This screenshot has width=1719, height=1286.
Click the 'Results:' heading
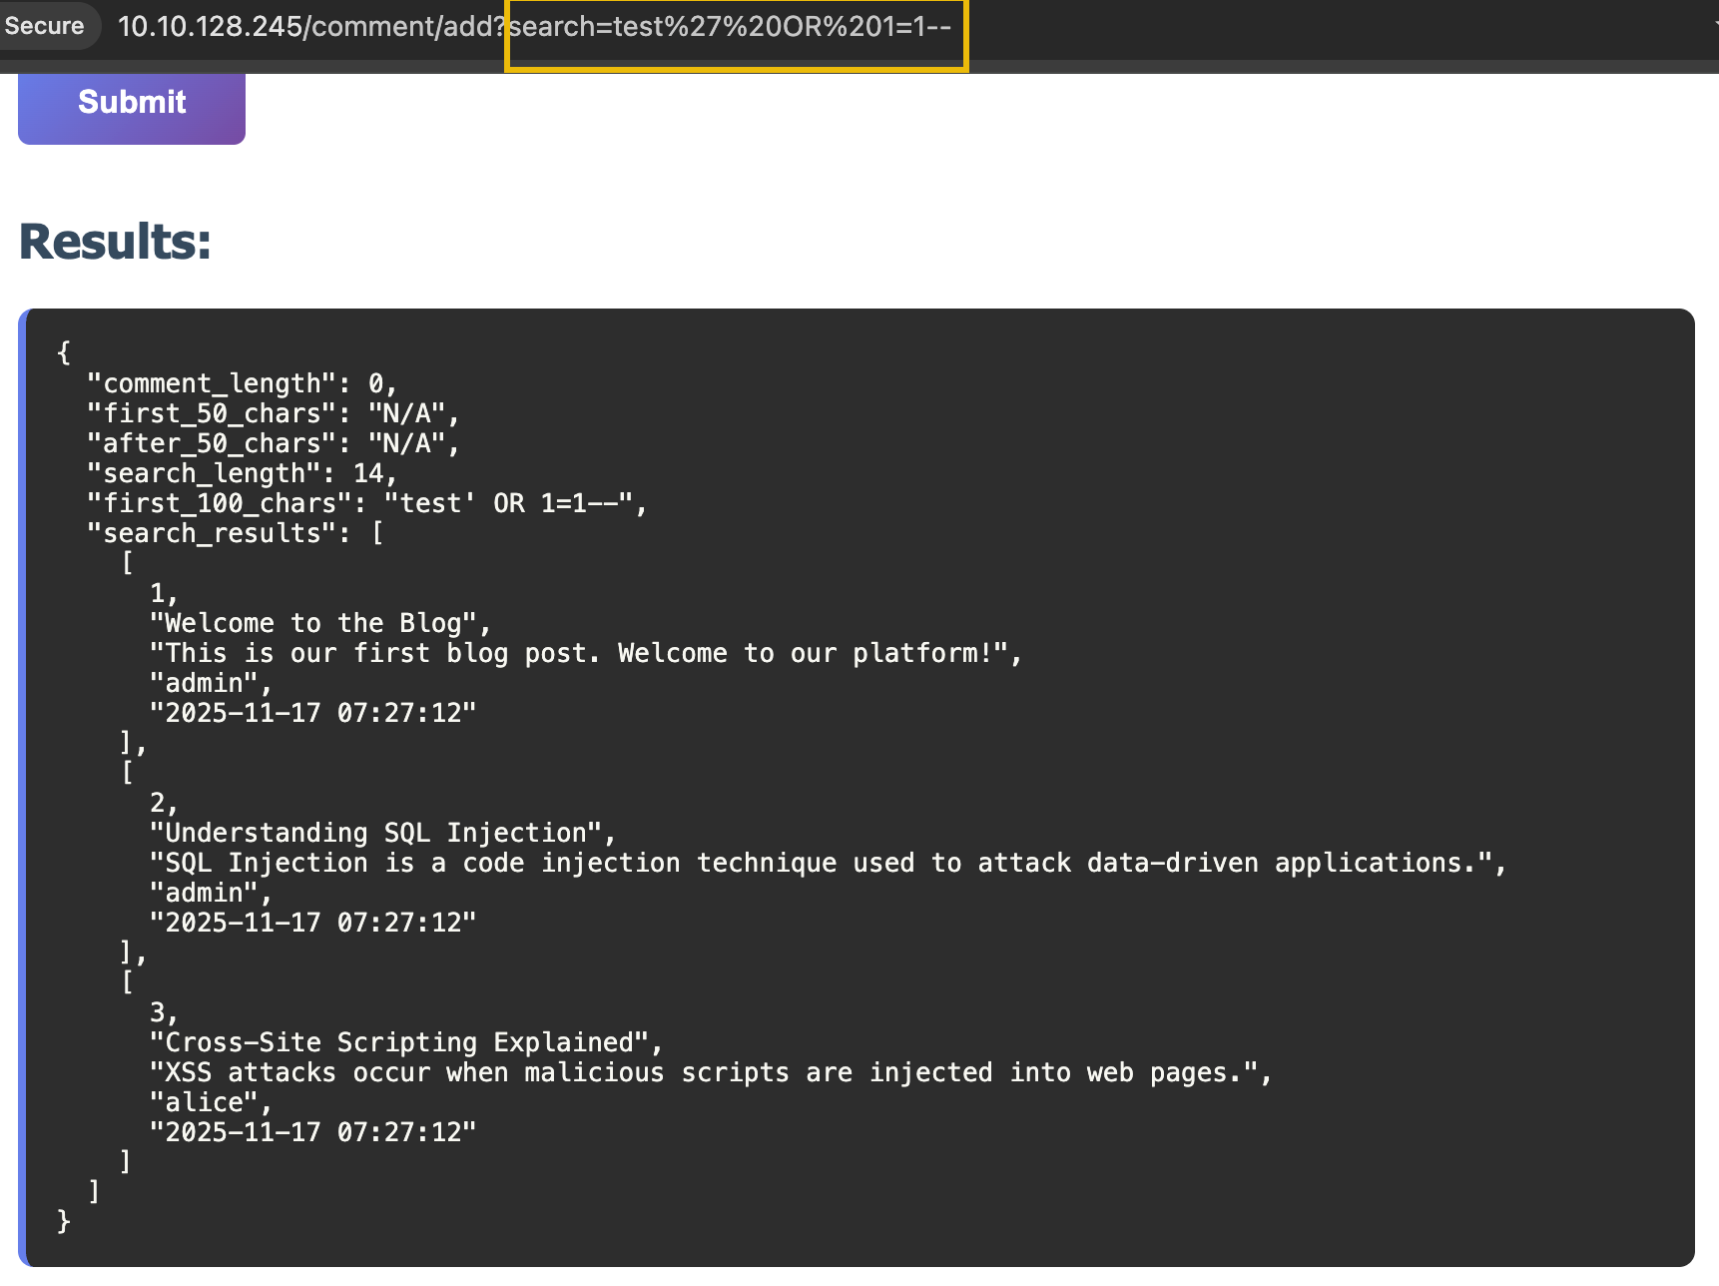point(115,242)
